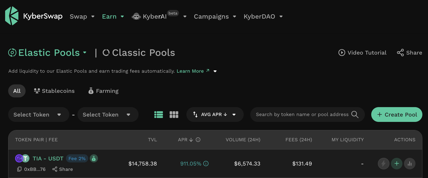Filter pools by Farming
The width and height of the screenshot is (428, 178).
[x=103, y=91]
